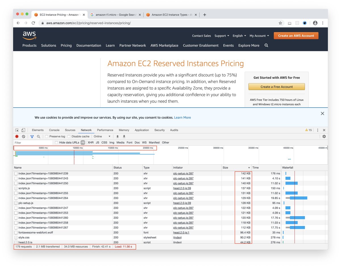Click the 10000 ms overview timeline mark
The height and width of the screenshot is (267, 341).
(x=77, y=148)
